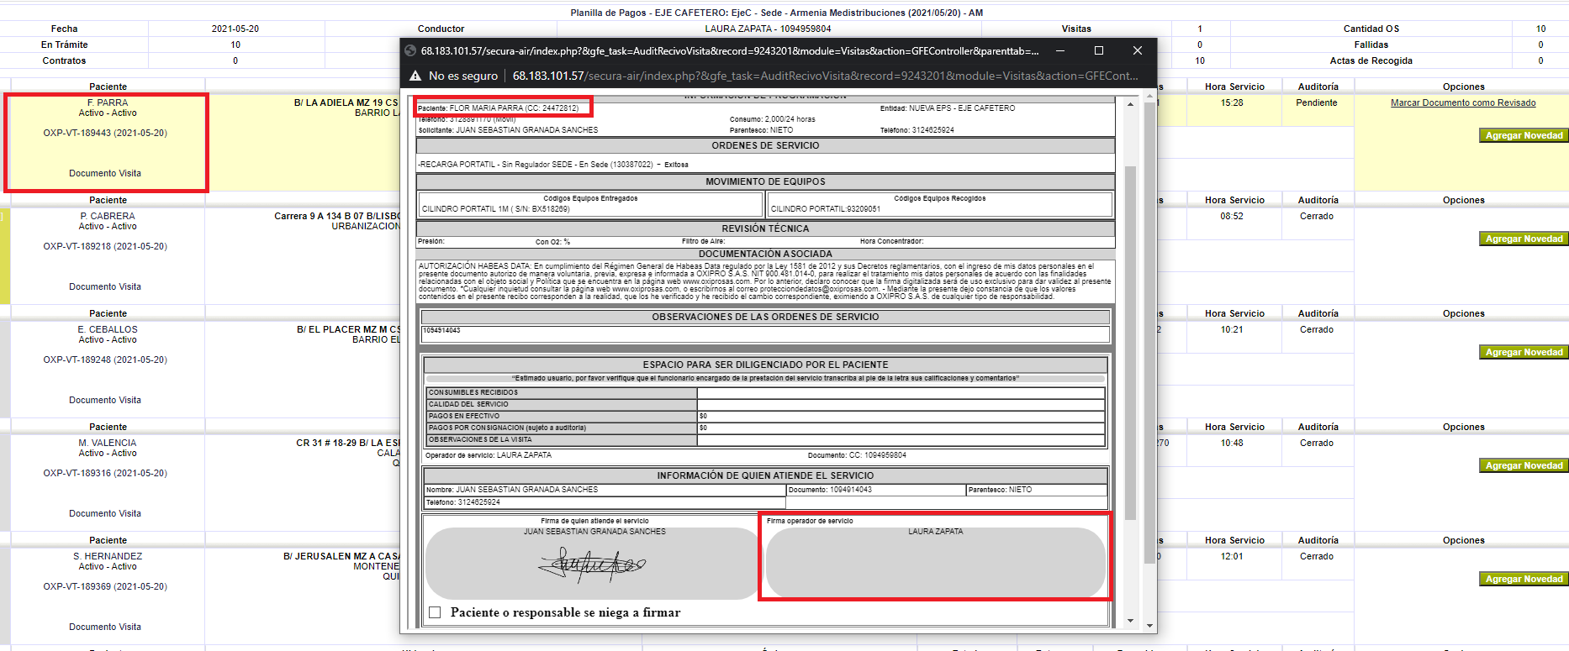Open Documento Visita for S. HERNANDEZ
1569x651 pixels.
coord(105,627)
